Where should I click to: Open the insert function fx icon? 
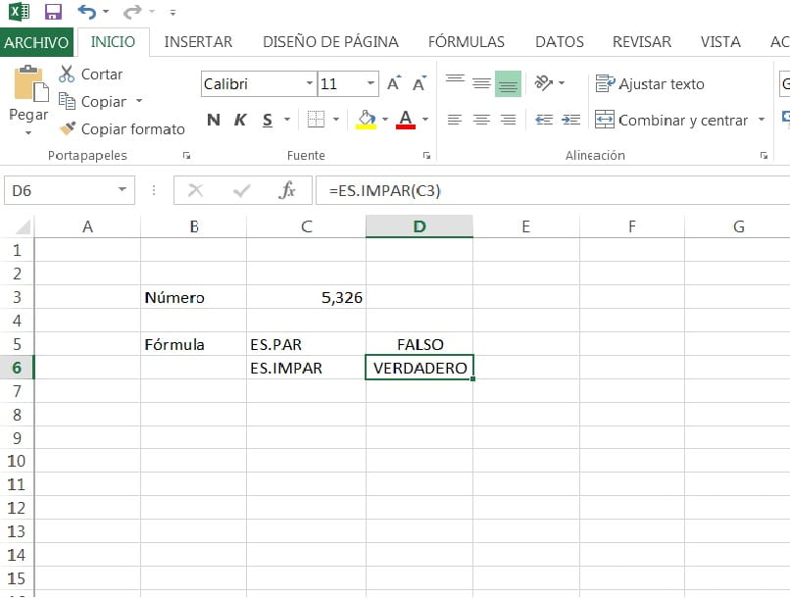point(287,190)
